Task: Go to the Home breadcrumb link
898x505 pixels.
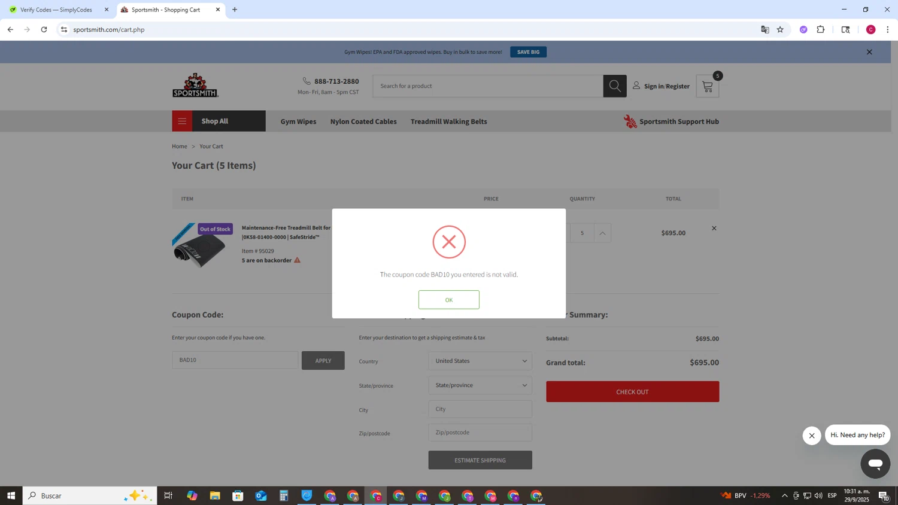Action: click(180, 147)
